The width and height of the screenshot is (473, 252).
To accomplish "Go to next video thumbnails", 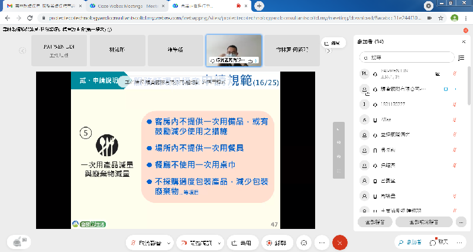I will tap(329, 51).
